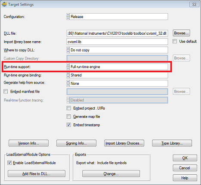The width and height of the screenshot is (201, 185).
Task: Open the Configuration ring showing Release
Action: pyautogui.click(x=117, y=17)
